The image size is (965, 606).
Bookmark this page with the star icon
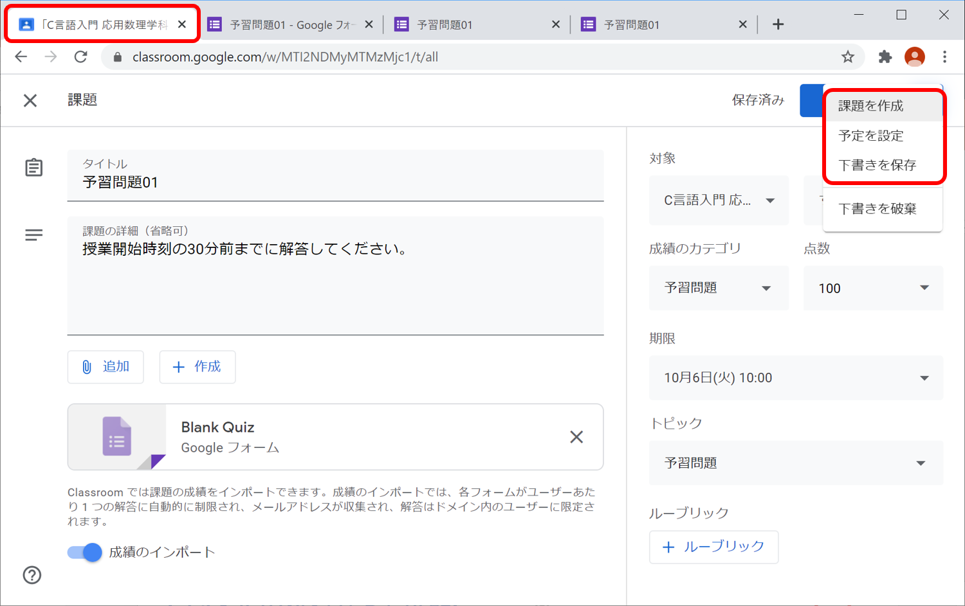848,57
